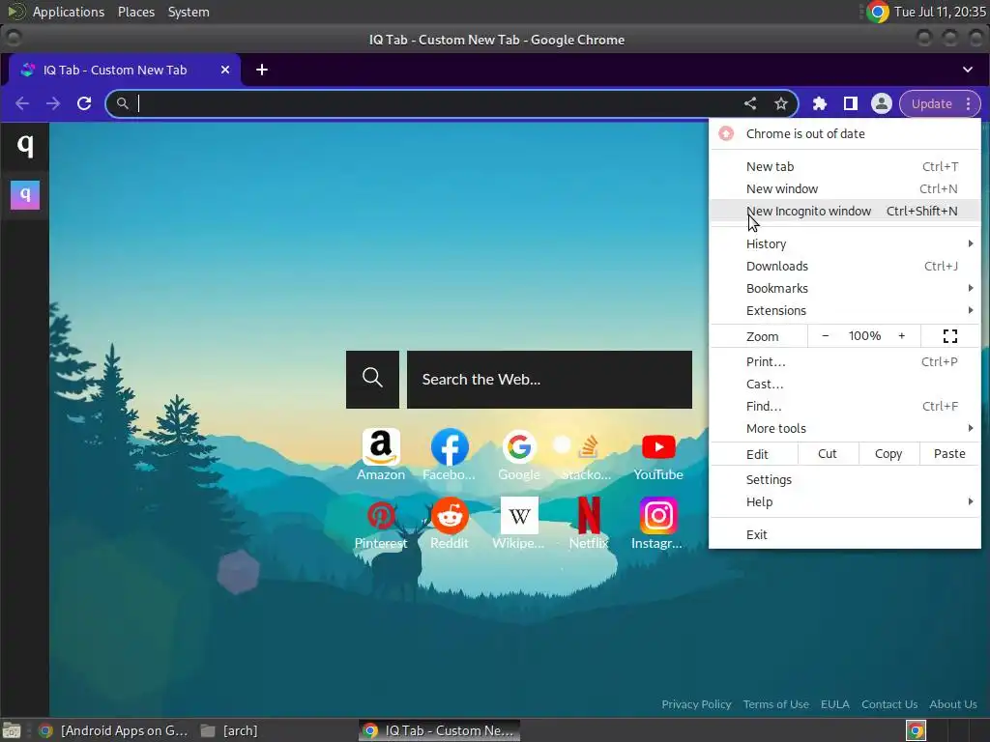Image resolution: width=990 pixels, height=742 pixels.
Task: Open the Wikipedia shortcut icon
Action: [x=519, y=516]
